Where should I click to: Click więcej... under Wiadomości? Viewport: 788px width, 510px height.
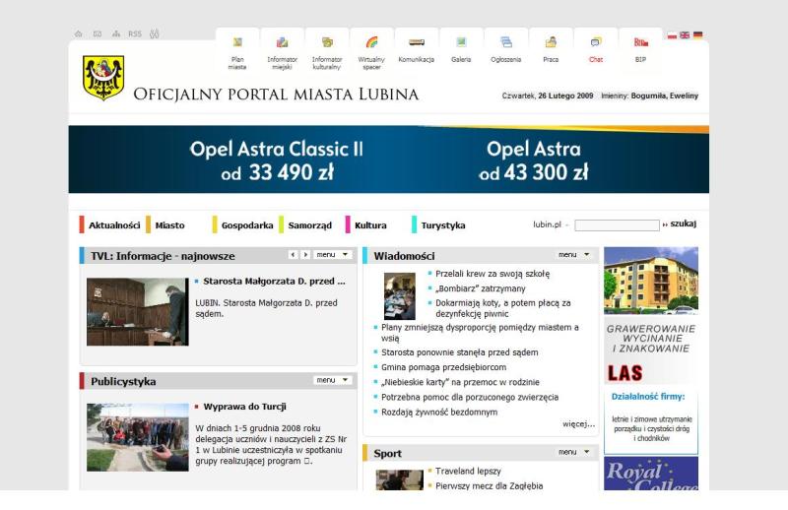[578, 424]
